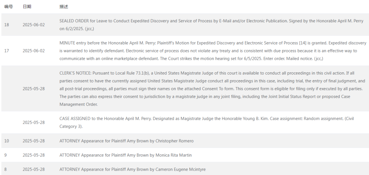
Task: Open Attorney Appearance by Monica Rita Martin
Action: pyautogui.click(x=125, y=155)
